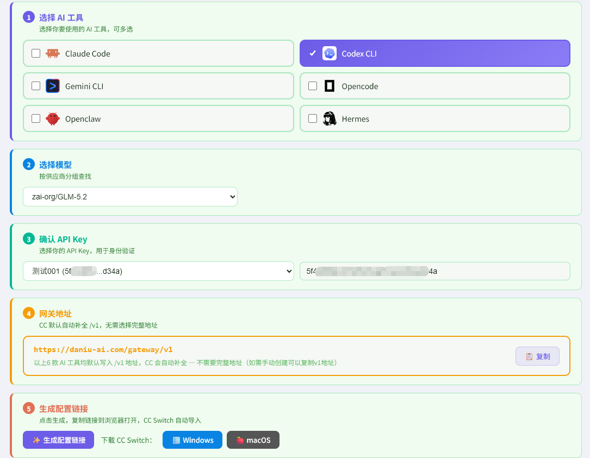
Task: Click the Codex CLI label text
Action: click(359, 54)
